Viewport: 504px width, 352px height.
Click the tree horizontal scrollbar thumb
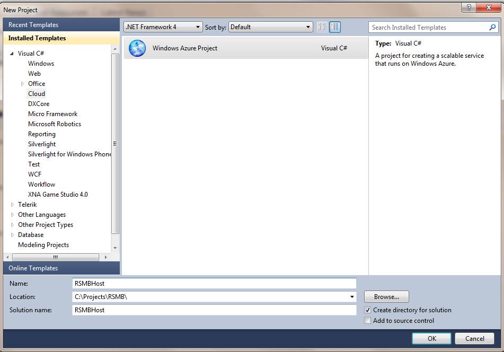55,257
